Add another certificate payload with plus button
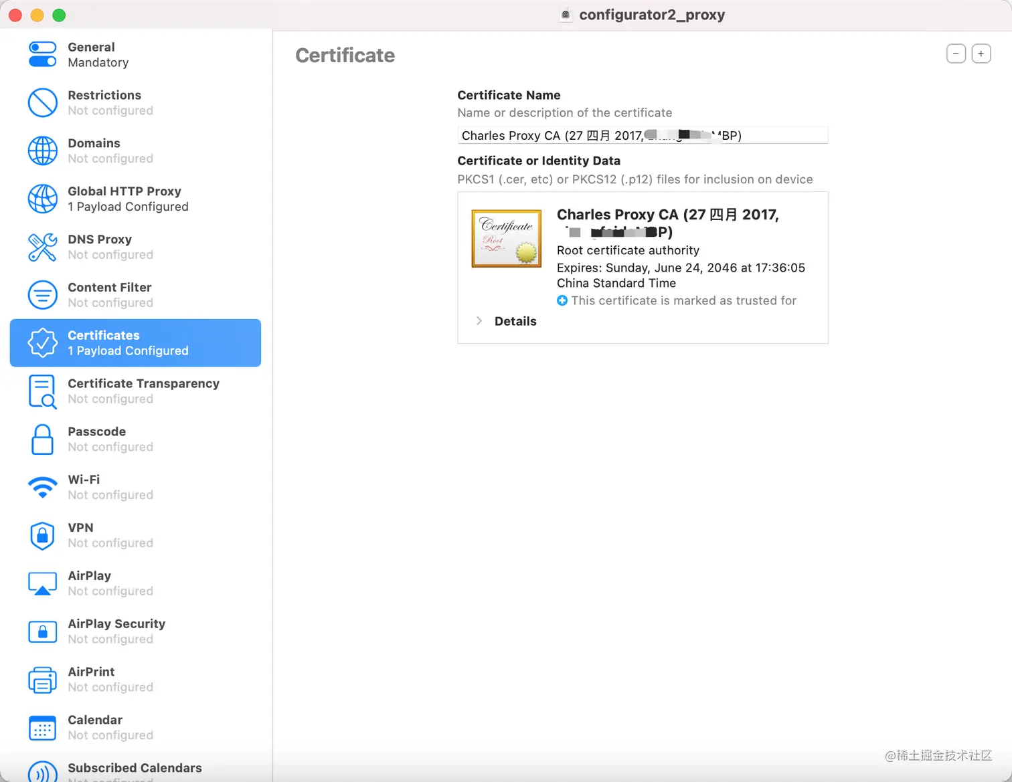Image resolution: width=1012 pixels, height=782 pixels. click(x=981, y=54)
